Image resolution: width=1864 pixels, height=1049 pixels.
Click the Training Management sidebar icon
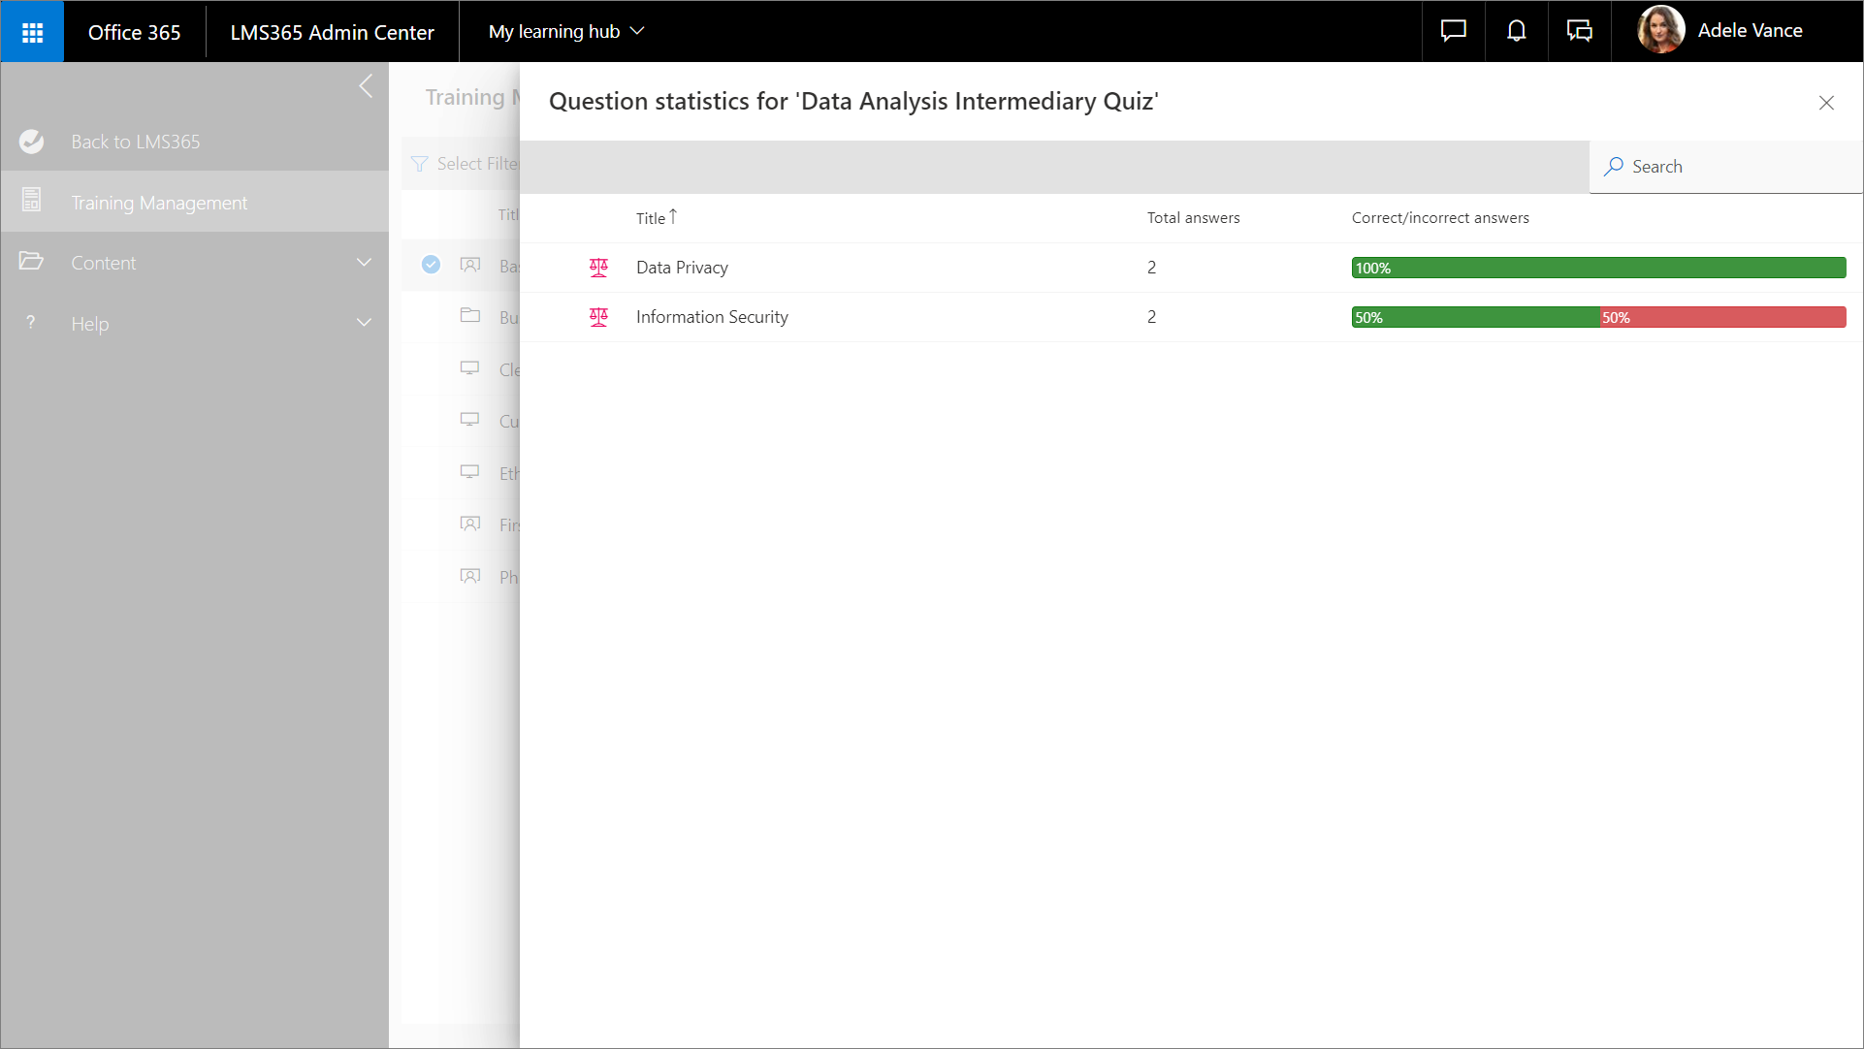(32, 201)
